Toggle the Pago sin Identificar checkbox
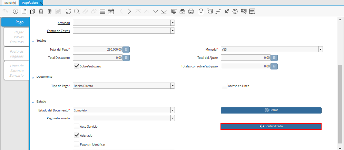The image size is (344, 150). tap(77, 144)
